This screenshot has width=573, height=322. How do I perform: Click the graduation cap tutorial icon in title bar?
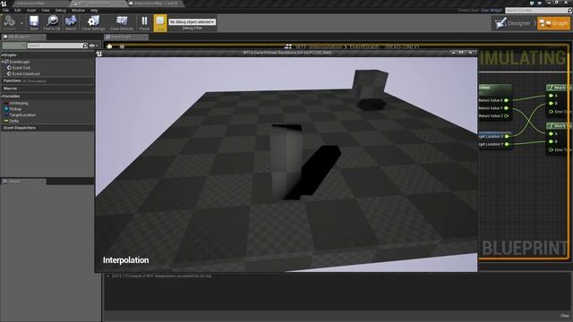pos(539,3)
